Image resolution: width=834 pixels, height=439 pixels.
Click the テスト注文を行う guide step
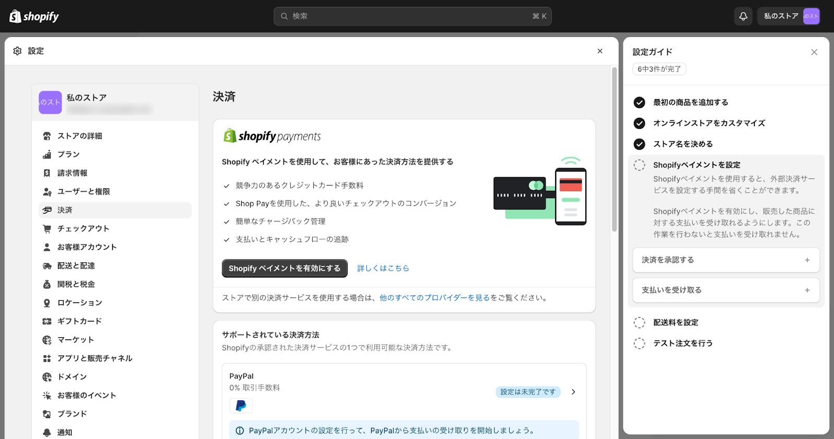point(683,344)
